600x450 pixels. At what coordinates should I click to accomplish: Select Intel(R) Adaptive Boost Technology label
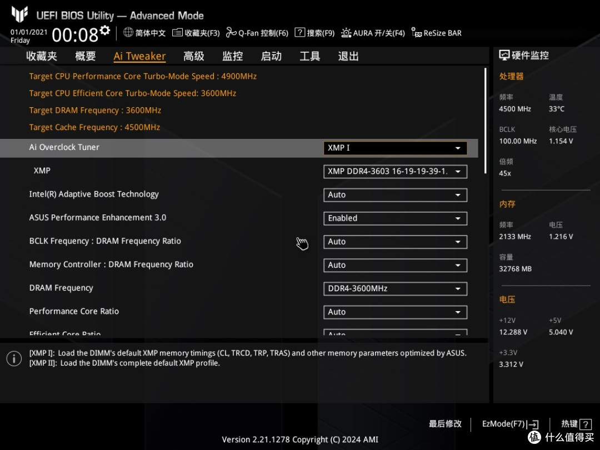tap(94, 194)
